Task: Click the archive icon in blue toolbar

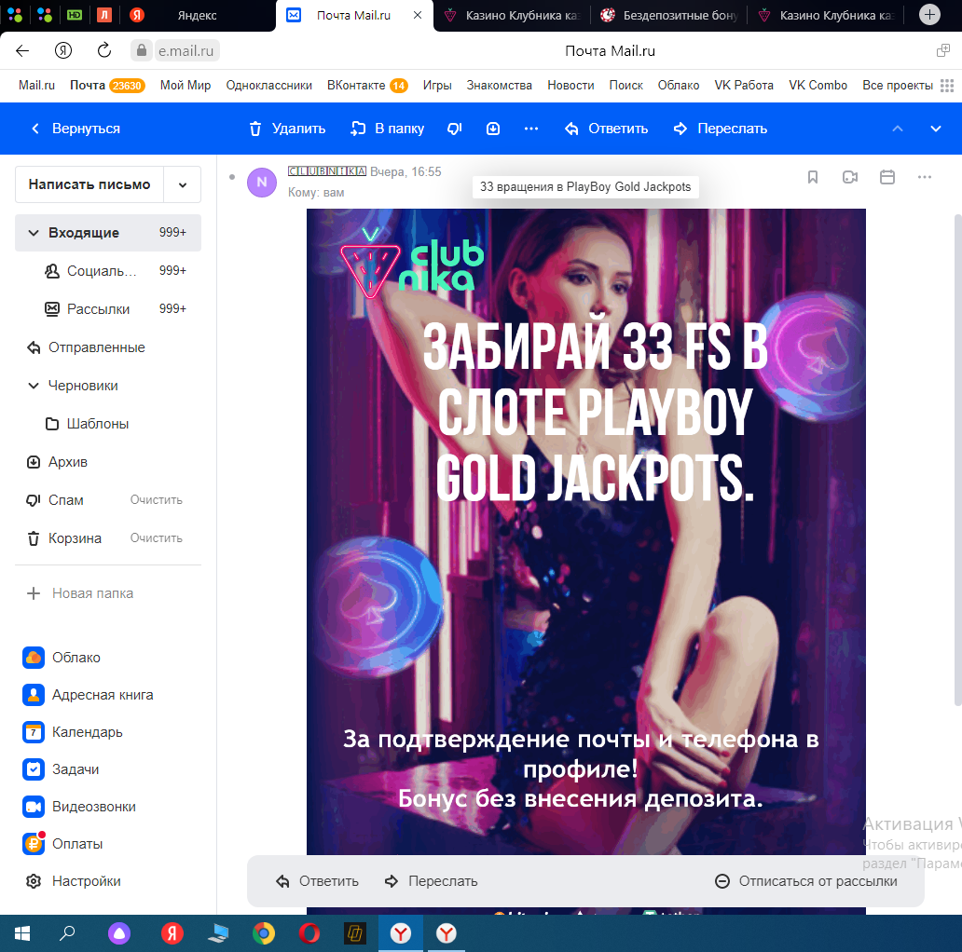Action: pos(493,129)
